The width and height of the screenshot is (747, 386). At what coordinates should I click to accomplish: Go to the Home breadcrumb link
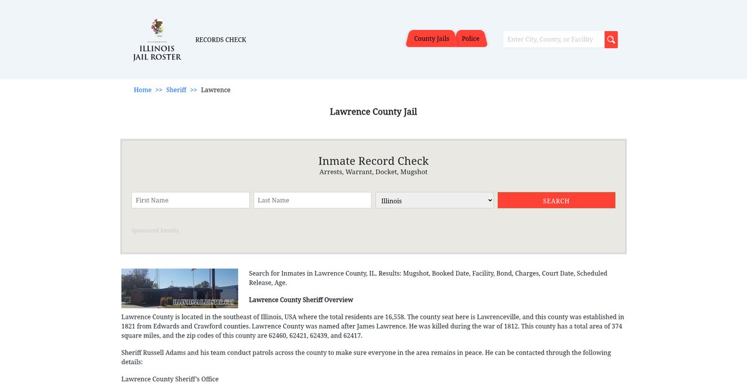click(x=143, y=90)
